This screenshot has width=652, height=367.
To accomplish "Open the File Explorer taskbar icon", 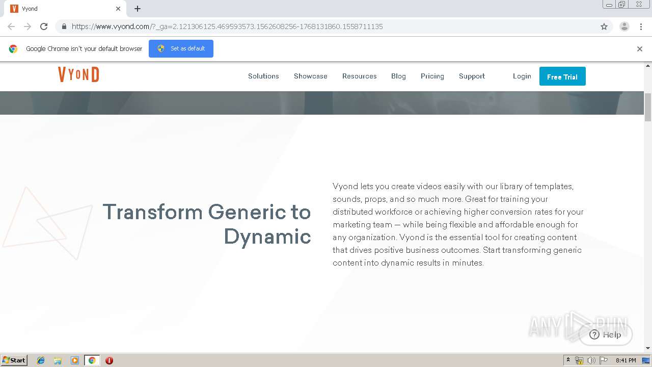I will tap(58, 360).
